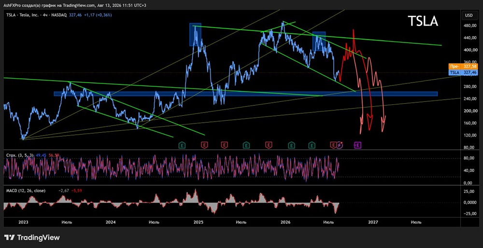Select the Стох. (3, 5, 3) indicator label
Viewport: 483px width, 248px height.
[20, 156]
